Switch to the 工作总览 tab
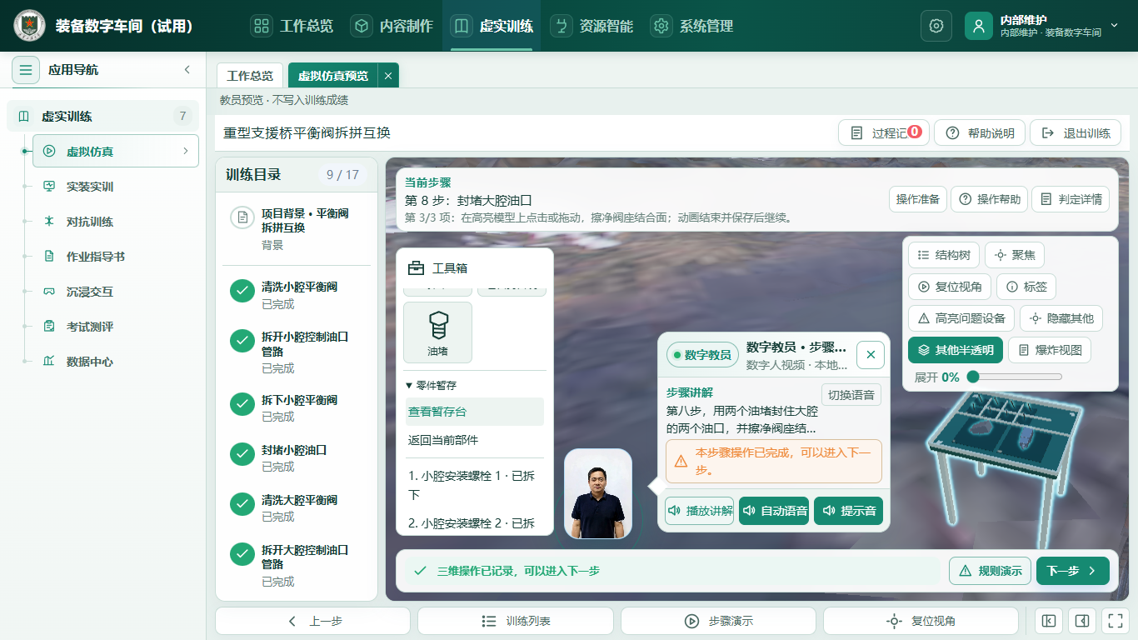1138x640 pixels. [250, 75]
